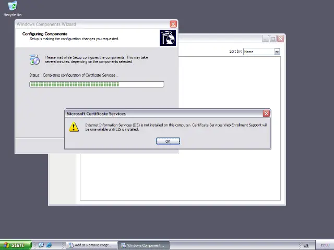Image resolution: width=334 pixels, height=250 pixels.
Task: Minimize the Add or Remove Programs window
Action: click(x=265, y=39)
